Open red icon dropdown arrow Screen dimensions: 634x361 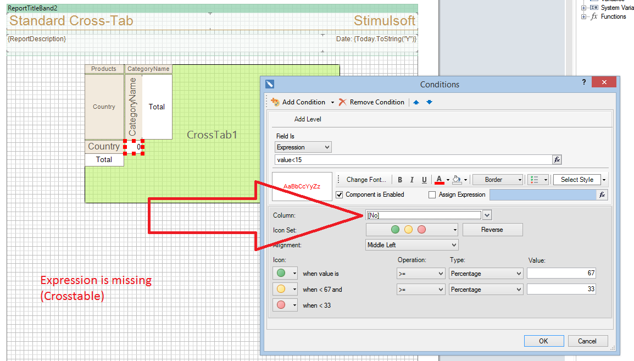click(294, 305)
